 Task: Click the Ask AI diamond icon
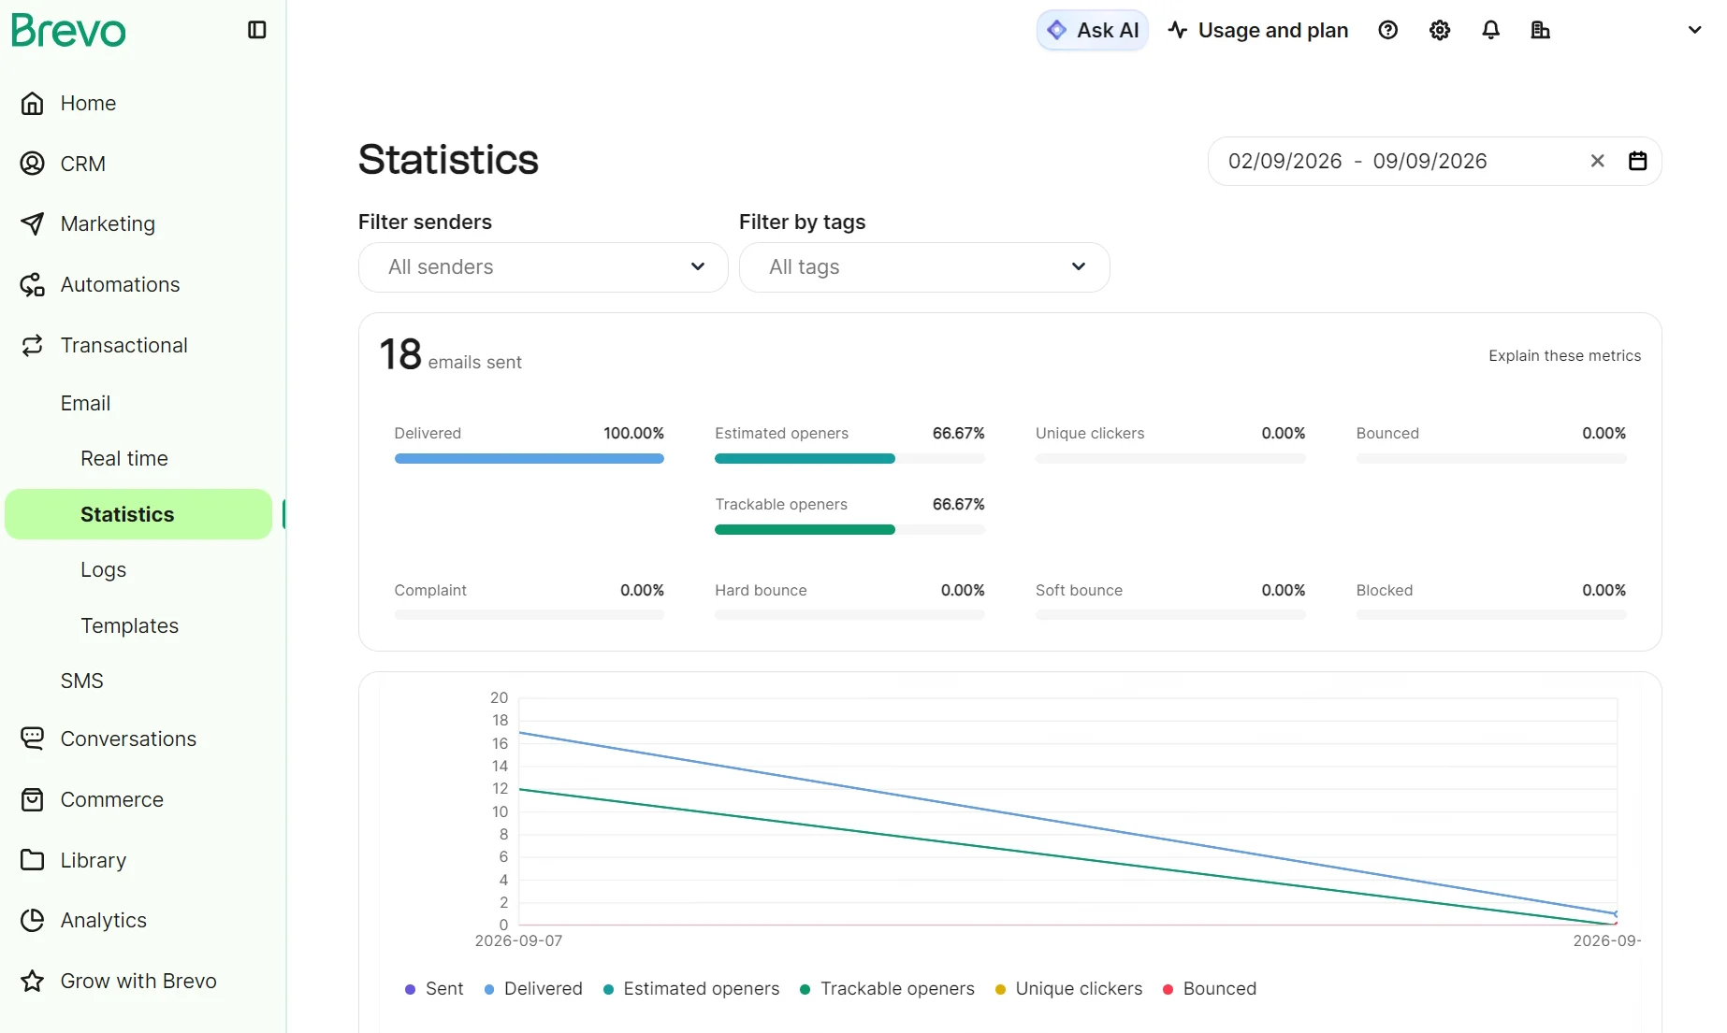pyautogui.click(x=1057, y=30)
